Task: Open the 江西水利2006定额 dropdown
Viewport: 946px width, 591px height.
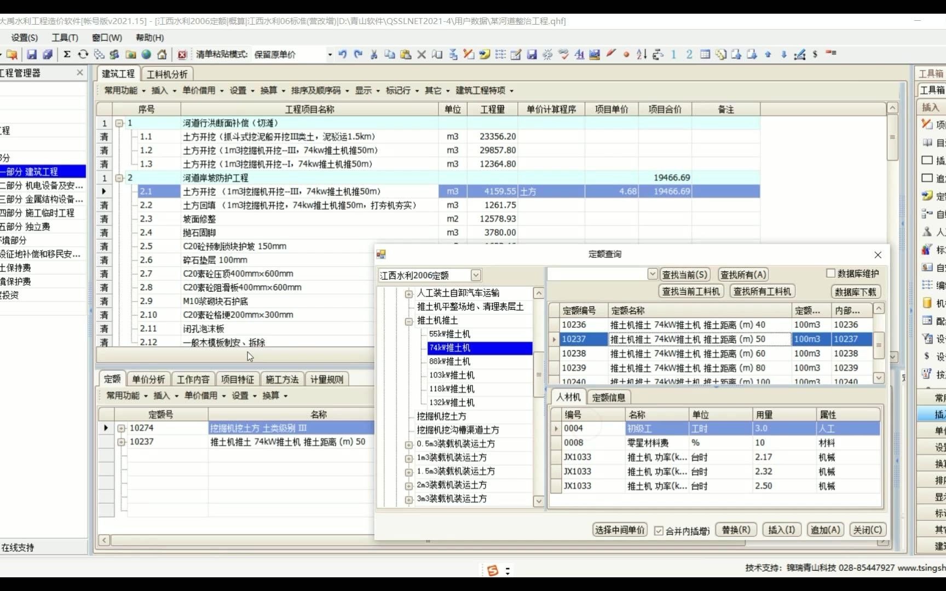Action: pyautogui.click(x=476, y=275)
